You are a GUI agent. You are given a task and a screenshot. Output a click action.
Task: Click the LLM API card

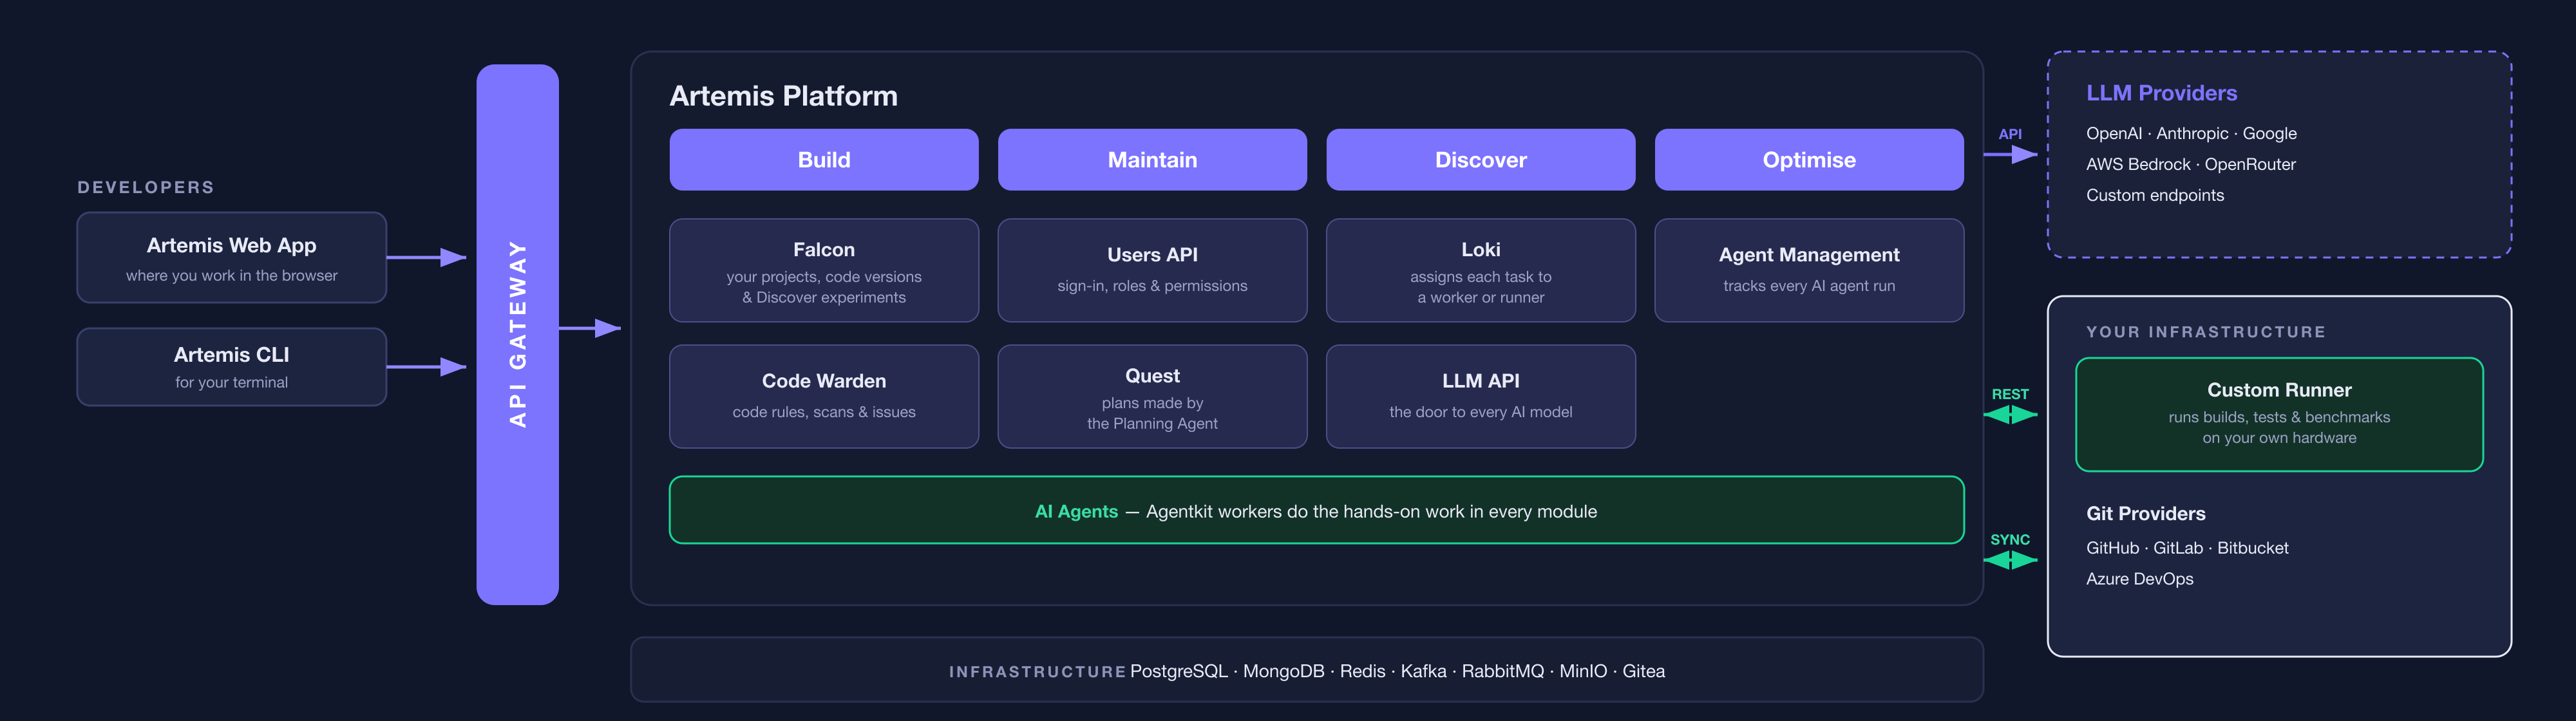[1480, 396]
